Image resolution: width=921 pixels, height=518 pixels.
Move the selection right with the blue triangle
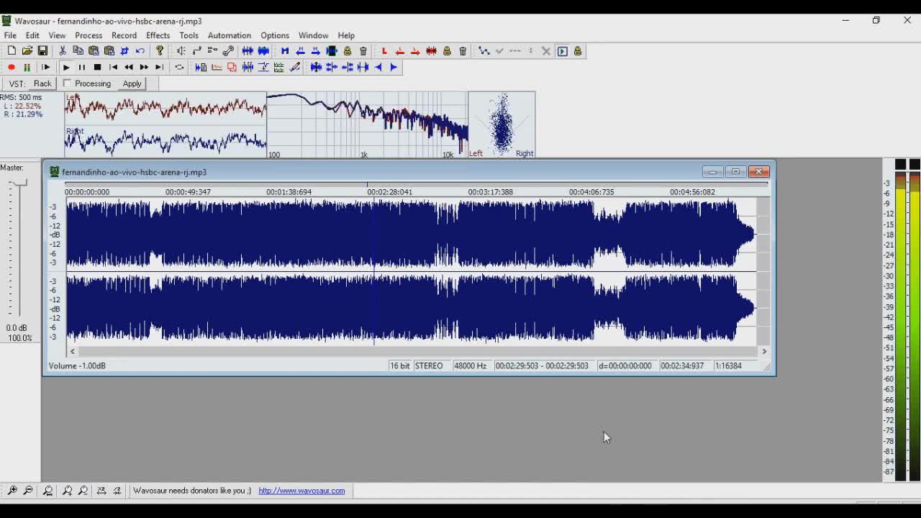pyautogui.click(x=394, y=68)
